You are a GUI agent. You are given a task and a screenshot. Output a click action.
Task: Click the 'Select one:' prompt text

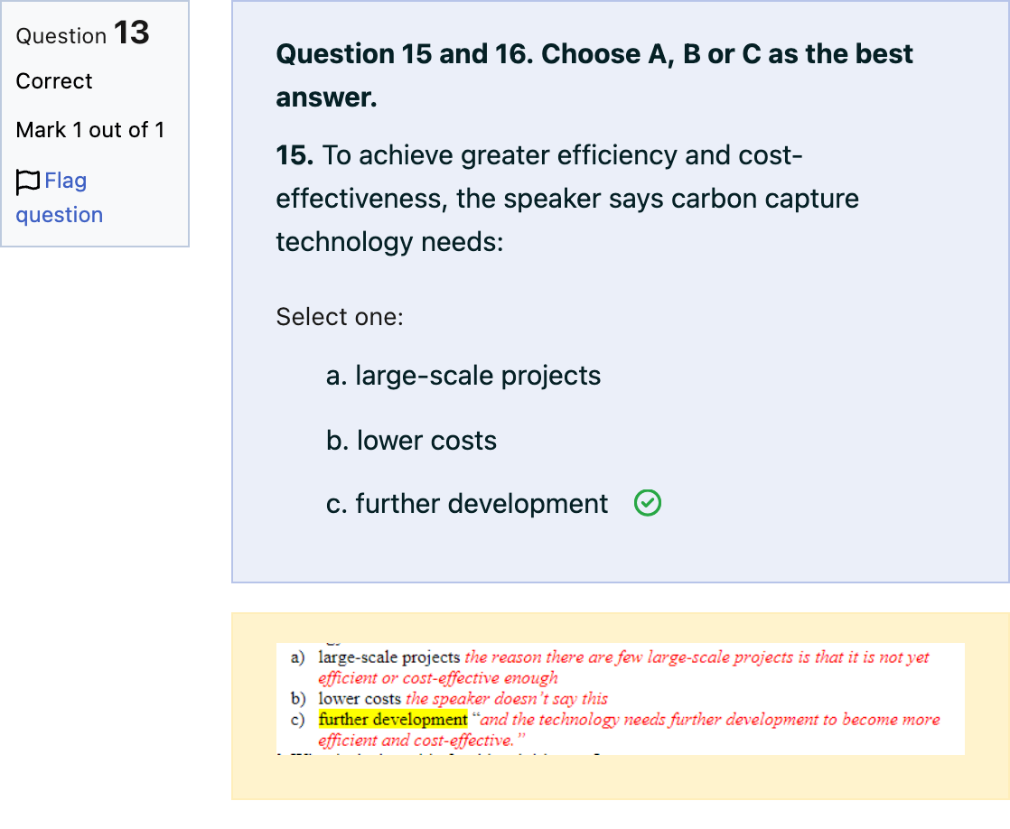coord(340,317)
